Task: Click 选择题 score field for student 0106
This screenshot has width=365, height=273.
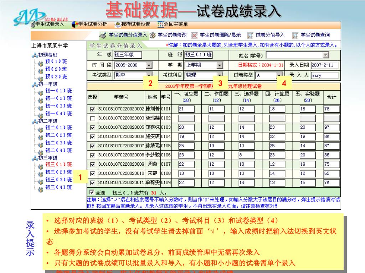Action: point(247,155)
